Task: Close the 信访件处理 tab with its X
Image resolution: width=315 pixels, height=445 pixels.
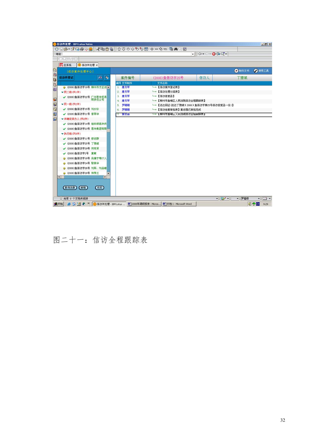Action: [97, 65]
